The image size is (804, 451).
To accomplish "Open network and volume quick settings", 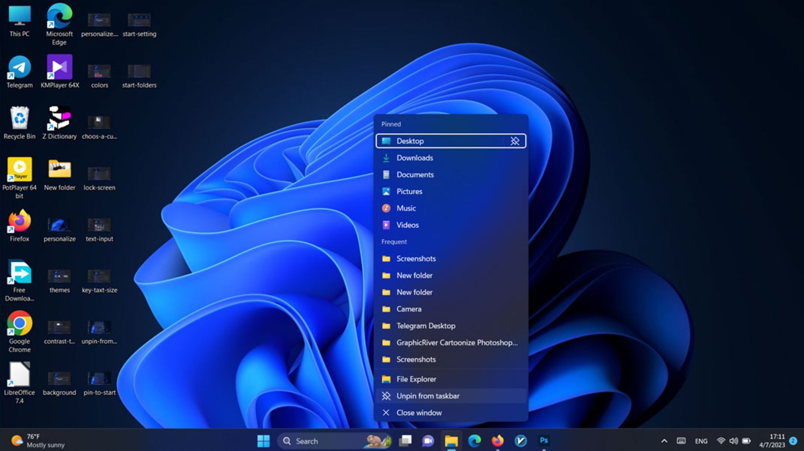I will 733,441.
